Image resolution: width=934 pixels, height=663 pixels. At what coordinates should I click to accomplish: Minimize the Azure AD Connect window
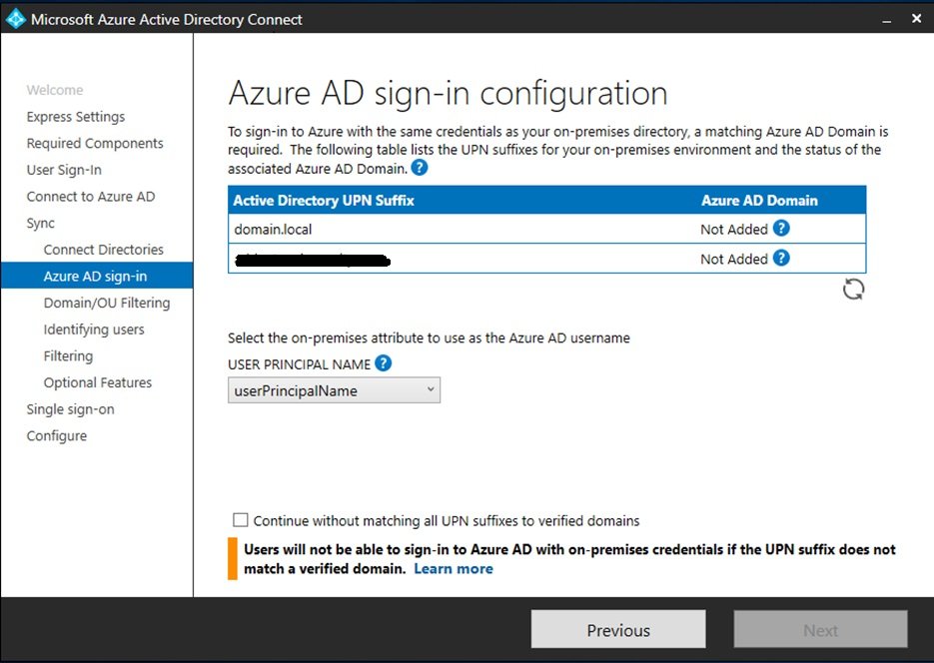pos(887,20)
